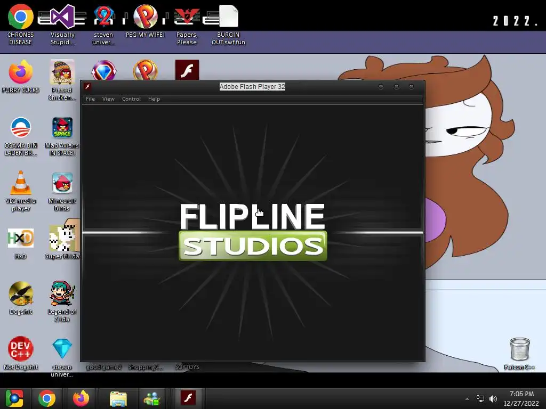Select the gem icon behind the Flash window
The height and width of the screenshot is (409, 546).
103,70
